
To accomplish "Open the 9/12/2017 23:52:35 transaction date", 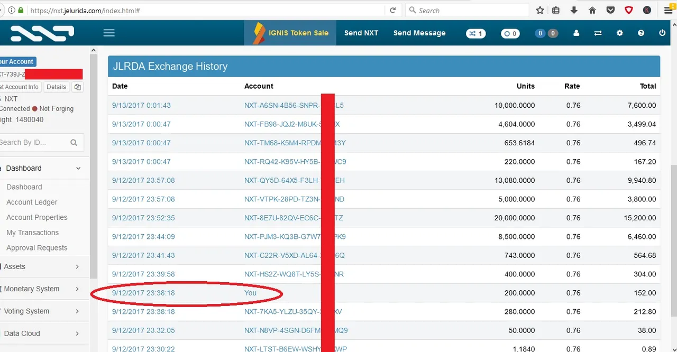I will point(143,218).
